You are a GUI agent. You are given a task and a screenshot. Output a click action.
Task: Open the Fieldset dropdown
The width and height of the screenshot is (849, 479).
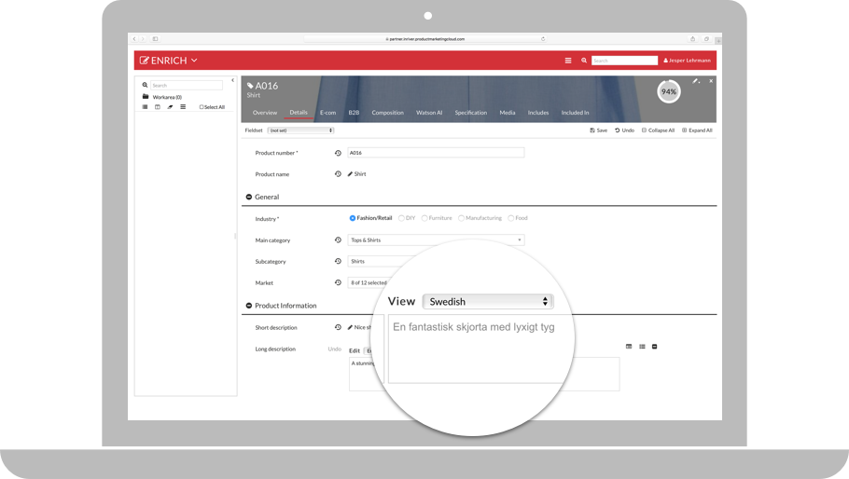pos(300,130)
